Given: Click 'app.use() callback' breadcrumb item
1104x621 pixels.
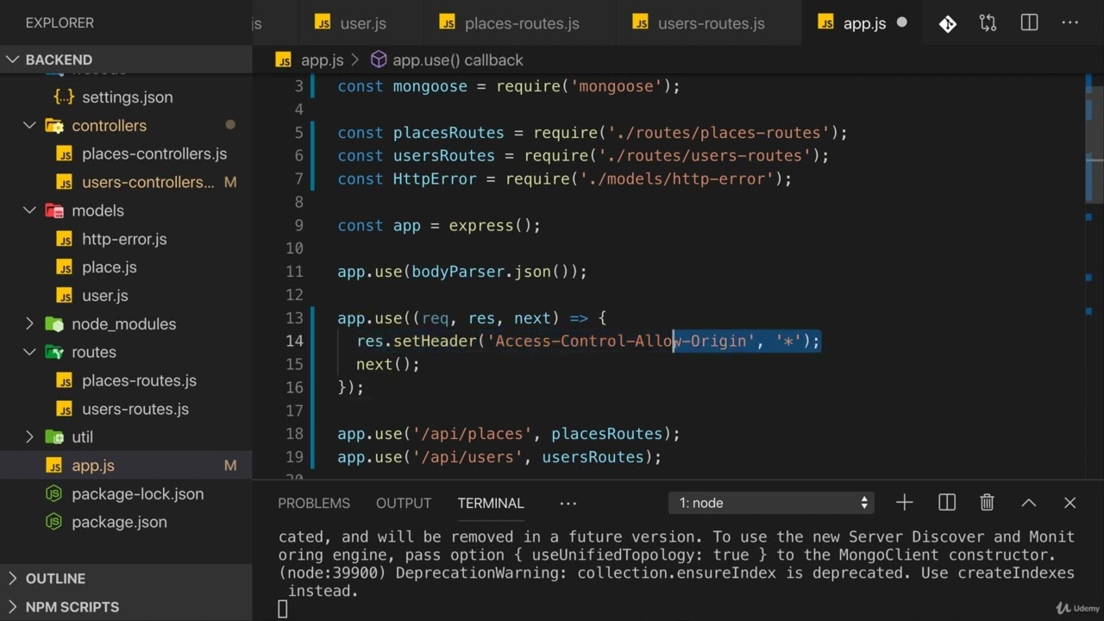Looking at the screenshot, I should pyautogui.click(x=458, y=60).
